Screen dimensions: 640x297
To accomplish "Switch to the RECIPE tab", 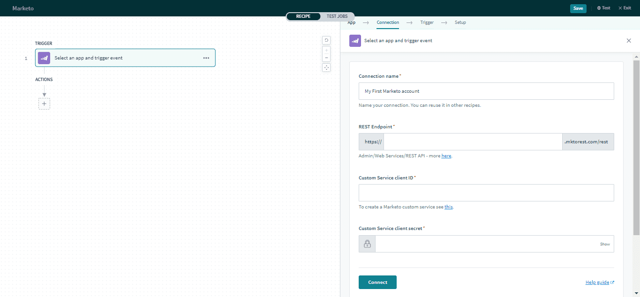I will [303, 16].
